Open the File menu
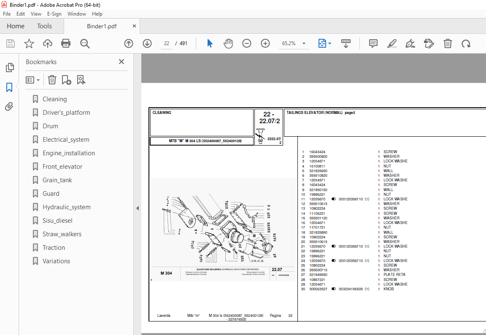Viewport: 486px width, 335px height. [x=7, y=14]
